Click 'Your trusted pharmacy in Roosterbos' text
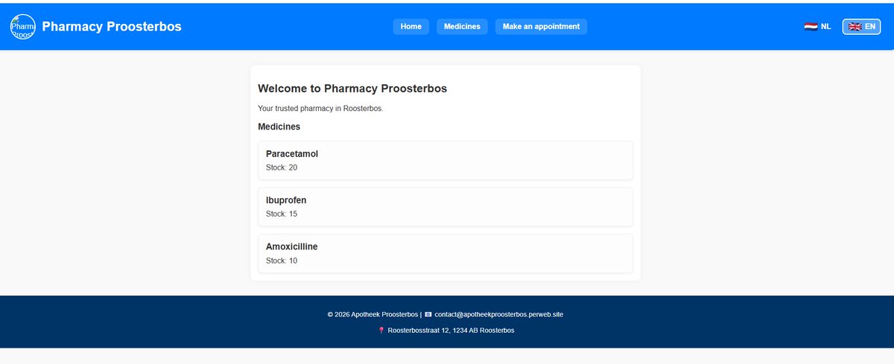 tap(320, 109)
